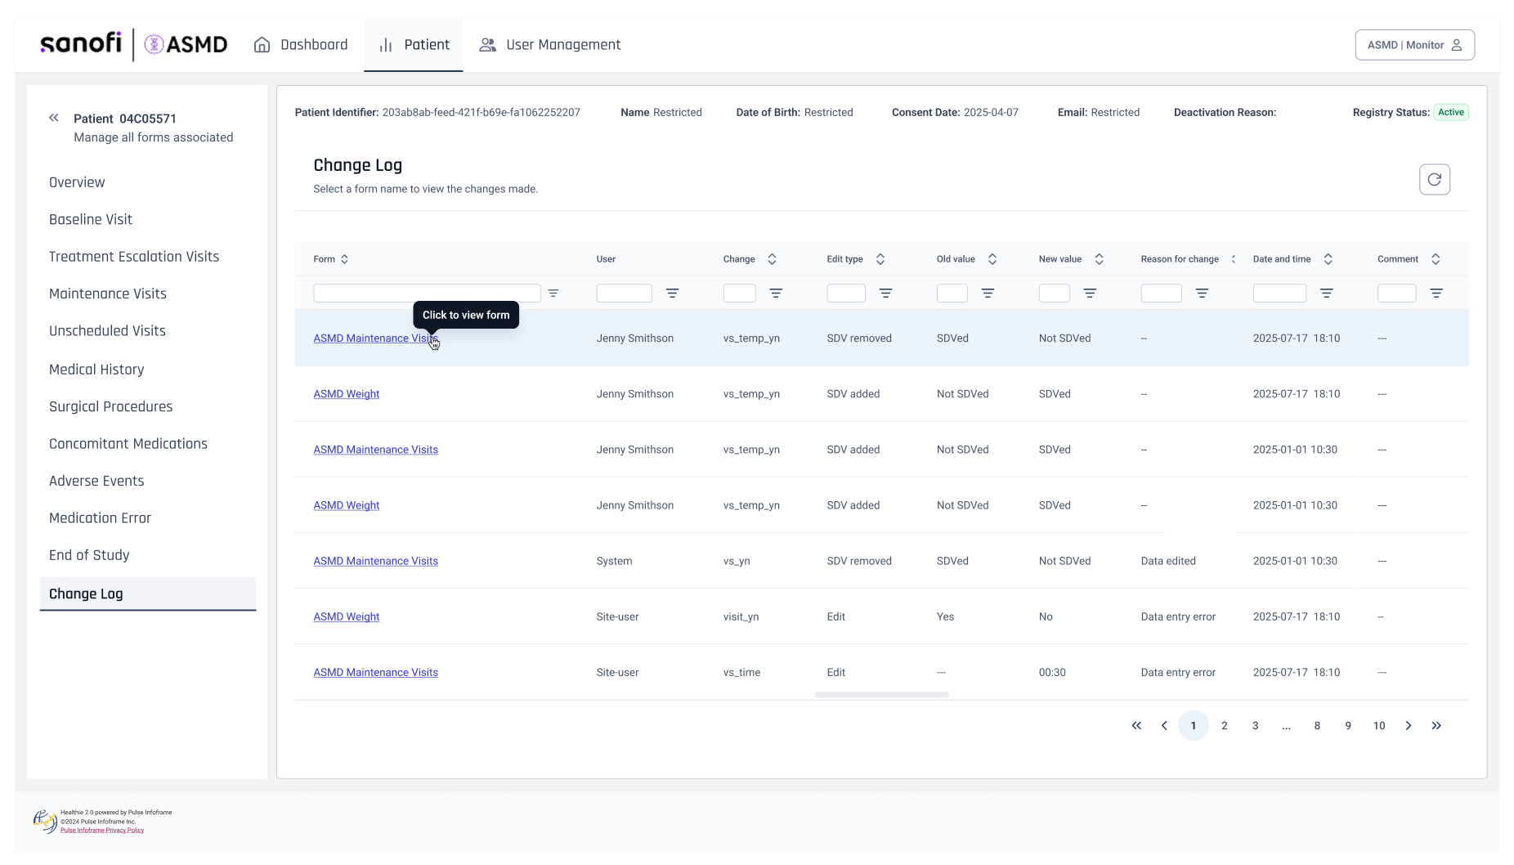Viewport: 1514px width, 865px height.
Task: Switch to User Management tab
Action: [x=550, y=44]
